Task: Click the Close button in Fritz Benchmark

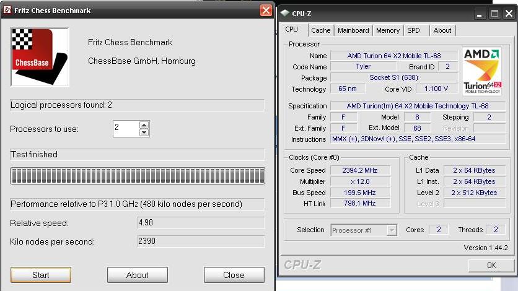Action: coord(234,275)
